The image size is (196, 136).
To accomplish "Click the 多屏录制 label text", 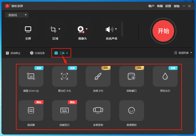I will point(98,125).
